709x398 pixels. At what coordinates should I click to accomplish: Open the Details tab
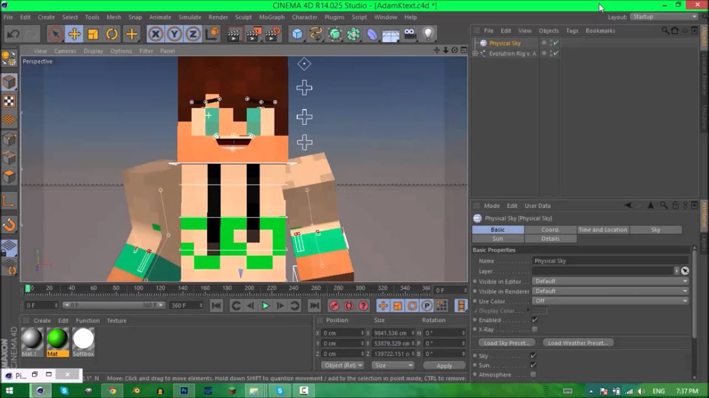(x=551, y=239)
